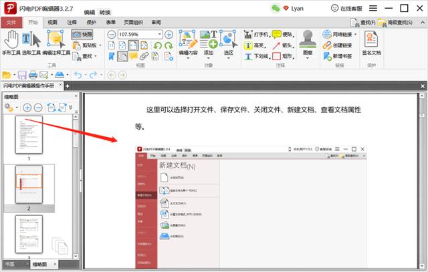This screenshot has height=272, width=428.
Task: Click the Lyan user account name
Action: click(x=297, y=9)
